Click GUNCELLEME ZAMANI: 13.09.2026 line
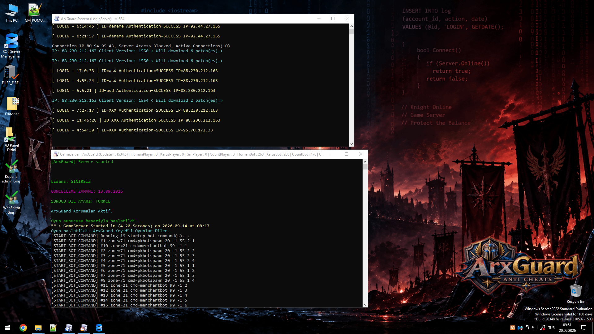Viewport: 594px width, 334px height. pyautogui.click(x=87, y=191)
